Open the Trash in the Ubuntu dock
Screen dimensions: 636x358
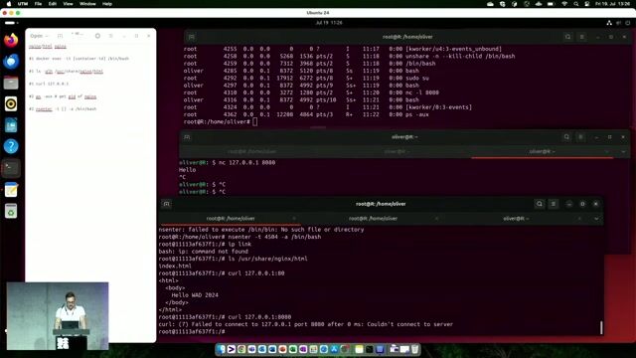coord(11,211)
